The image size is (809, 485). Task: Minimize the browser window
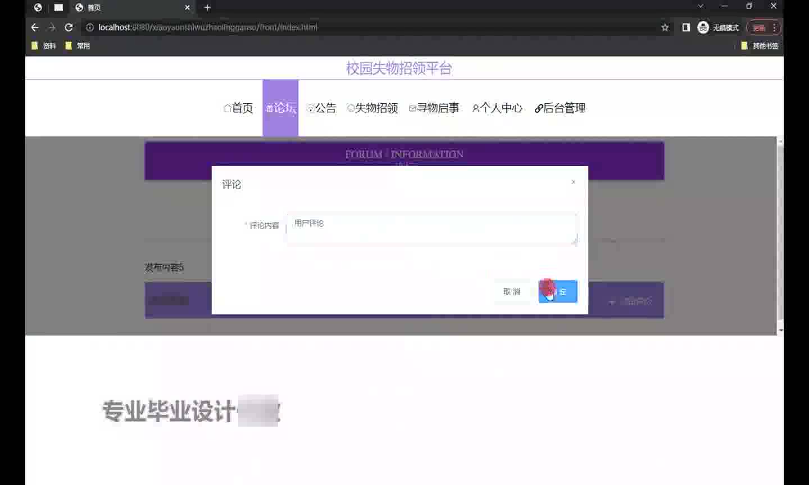tap(725, 6)
